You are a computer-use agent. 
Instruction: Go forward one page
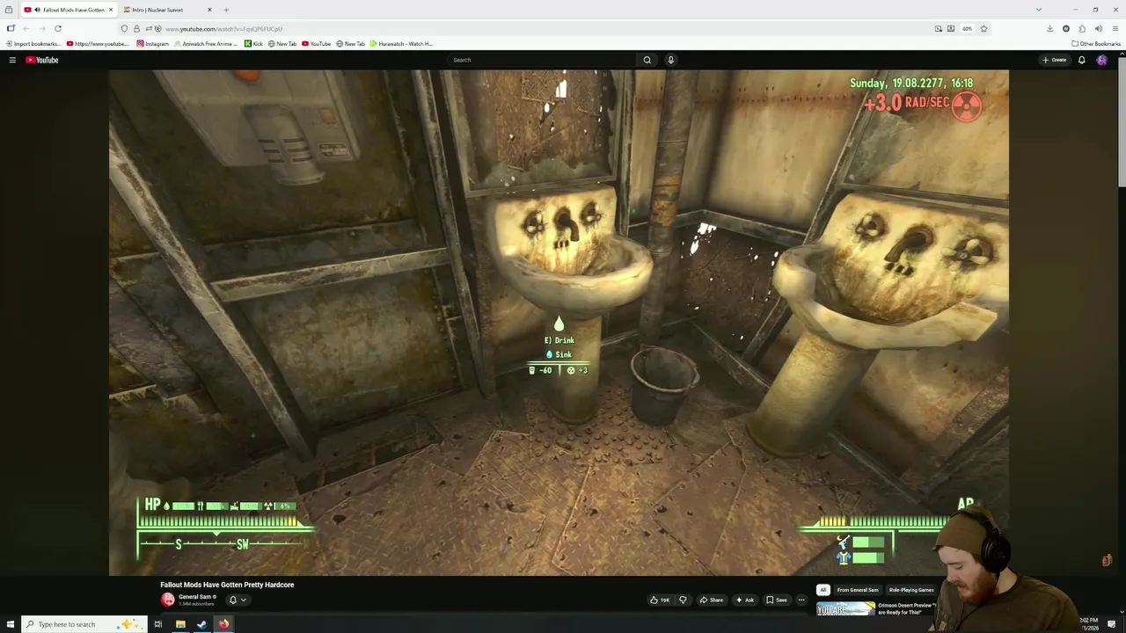(x=41, y=28)
